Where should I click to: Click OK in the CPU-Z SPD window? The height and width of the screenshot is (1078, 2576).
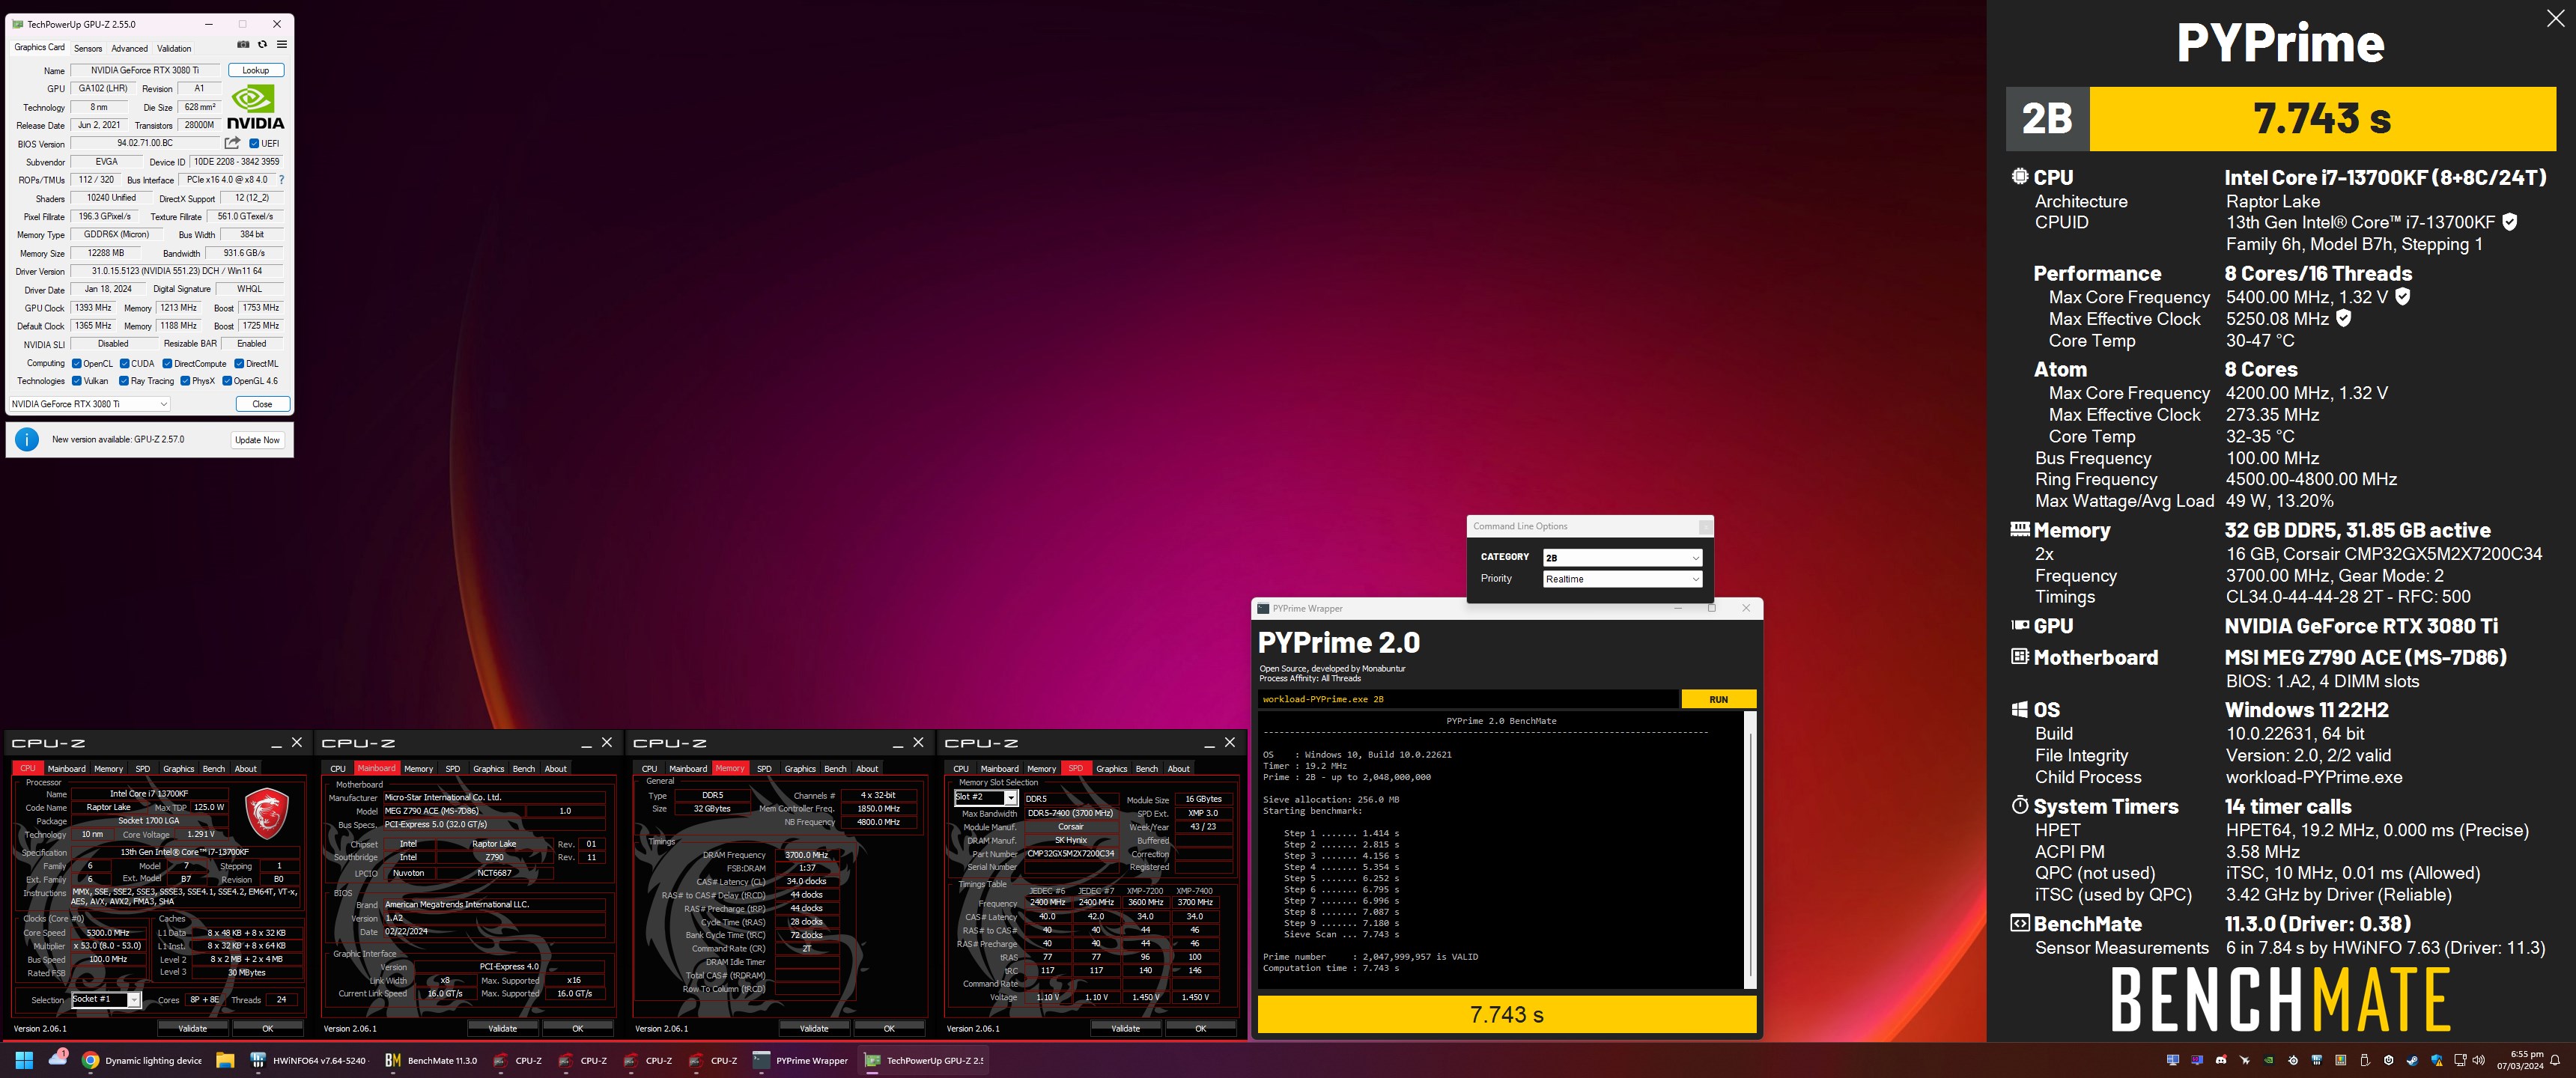point(1201,1028)
